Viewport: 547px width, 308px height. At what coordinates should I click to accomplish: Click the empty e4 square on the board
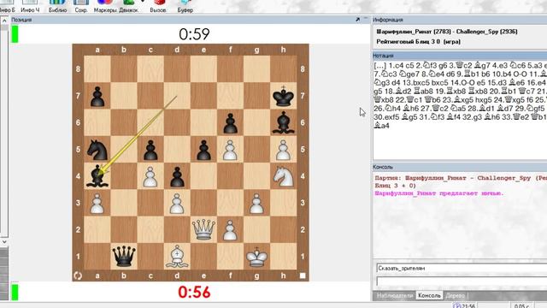(203, 176)
